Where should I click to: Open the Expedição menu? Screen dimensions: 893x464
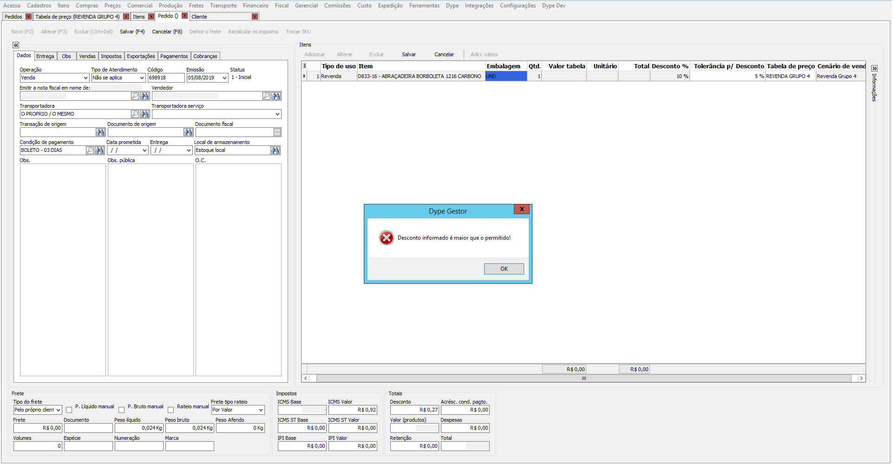pos(390,6)
